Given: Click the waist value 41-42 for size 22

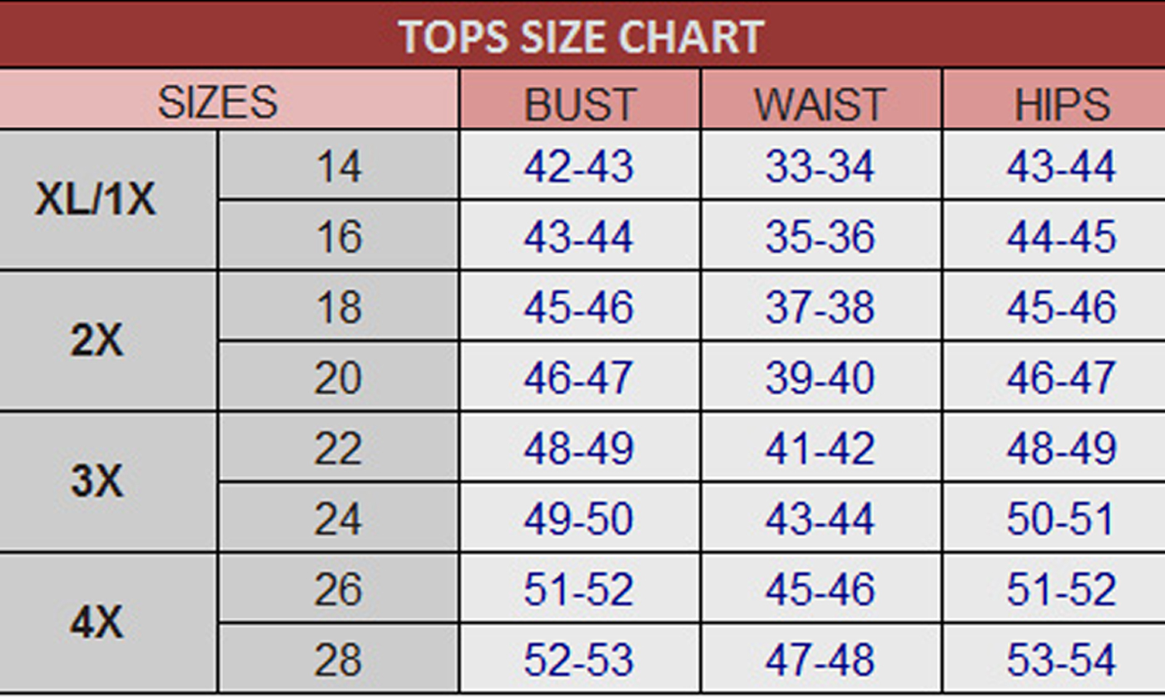Looking at the screenshot, I should (x=820, y=449).
